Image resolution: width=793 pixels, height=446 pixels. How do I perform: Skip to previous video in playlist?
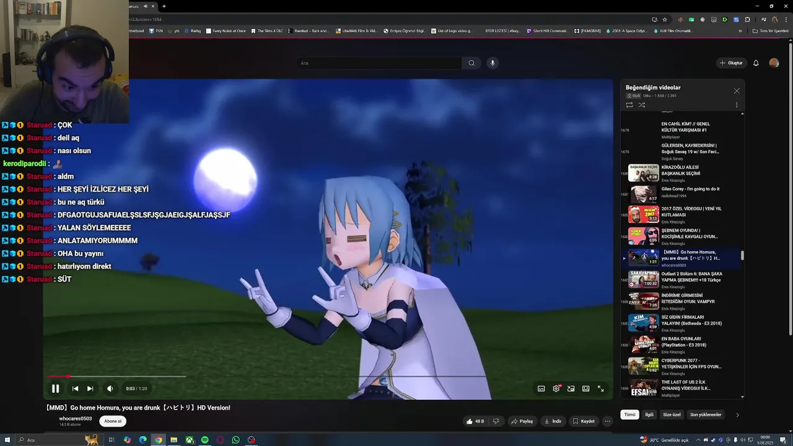(x=75, y=388)
